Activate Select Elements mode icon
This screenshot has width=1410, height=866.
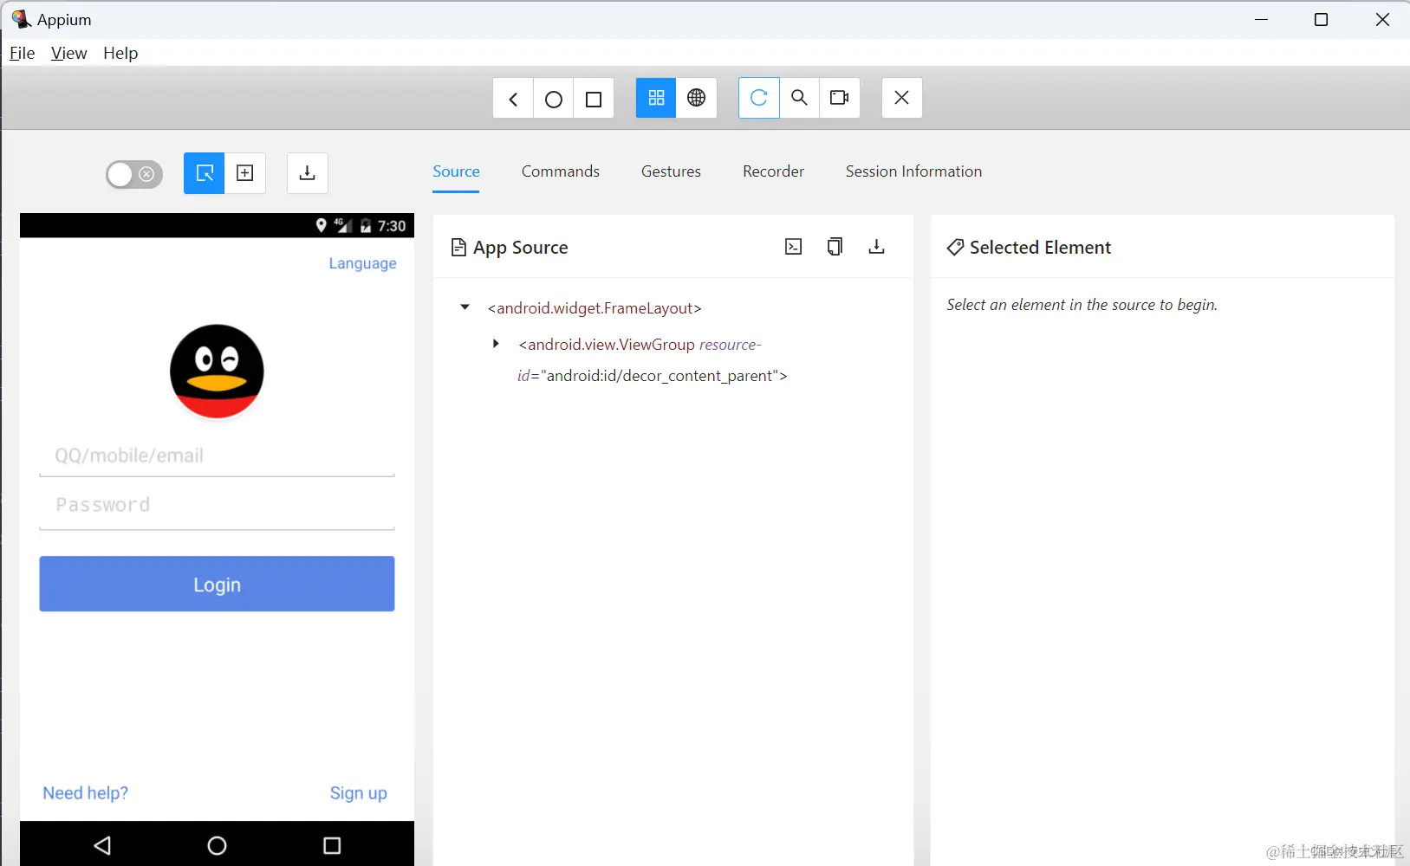[205, 173]
